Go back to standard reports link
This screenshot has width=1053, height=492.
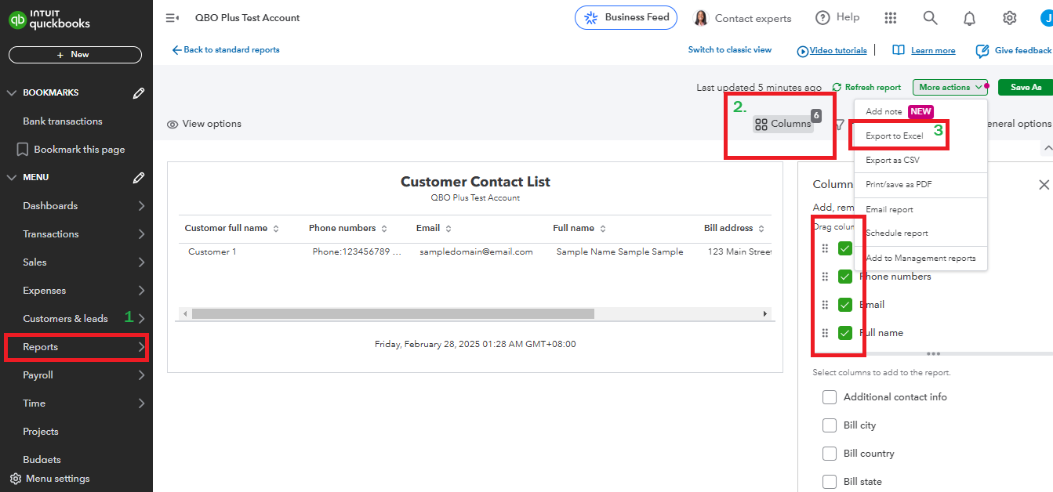[x=226, y=50]
